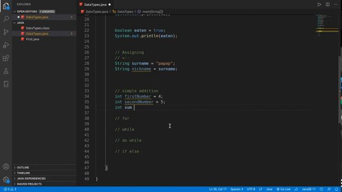This screenshot has width=342, height=192.
Task: Click the "// Assigning" comment on line 26
Action: [x=129, y=52]
